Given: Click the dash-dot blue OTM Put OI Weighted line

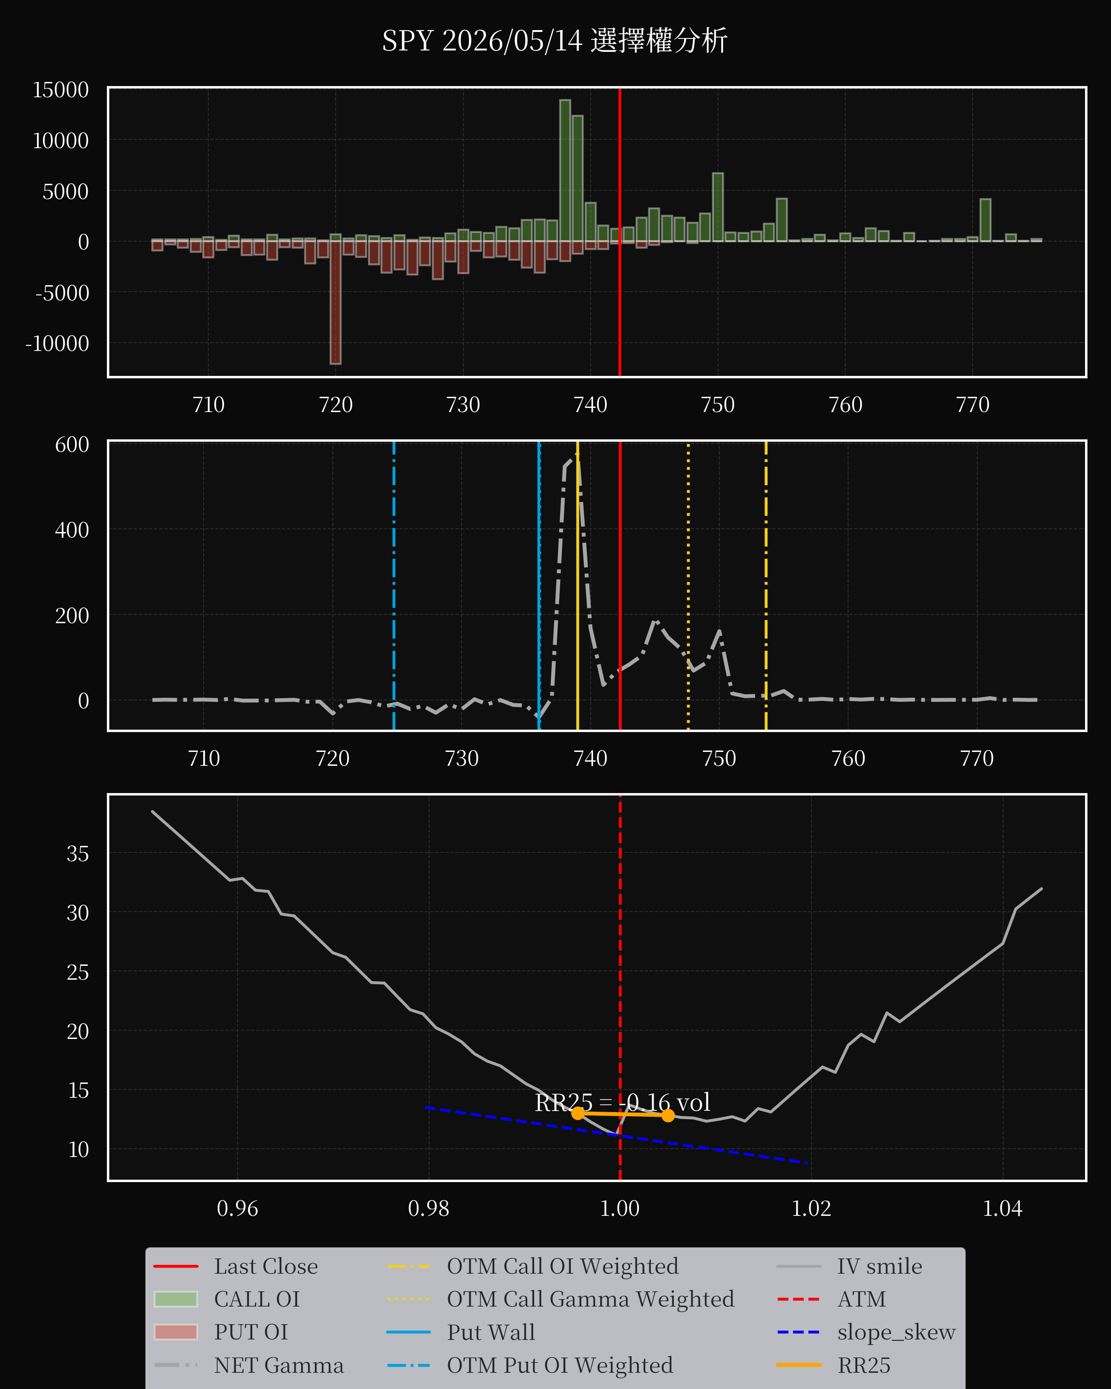Looking at the screenshot, I should (x=393, y=586).
